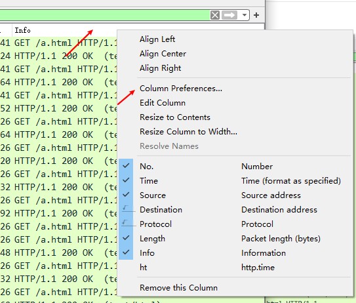Apply the display filter arrow button

point(229,15)
